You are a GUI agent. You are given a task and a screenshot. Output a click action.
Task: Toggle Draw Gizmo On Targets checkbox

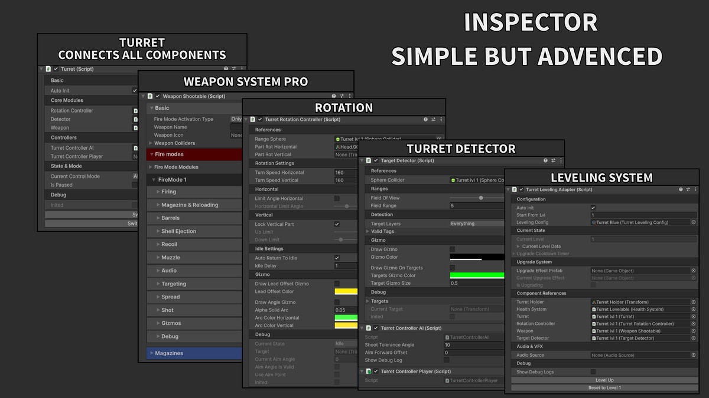pyautogui.click(x=453, y=268)
